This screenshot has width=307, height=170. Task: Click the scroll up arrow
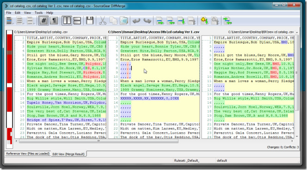[x=297, y=32]
